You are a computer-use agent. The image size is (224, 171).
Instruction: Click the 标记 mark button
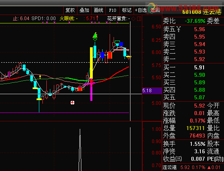127,10
